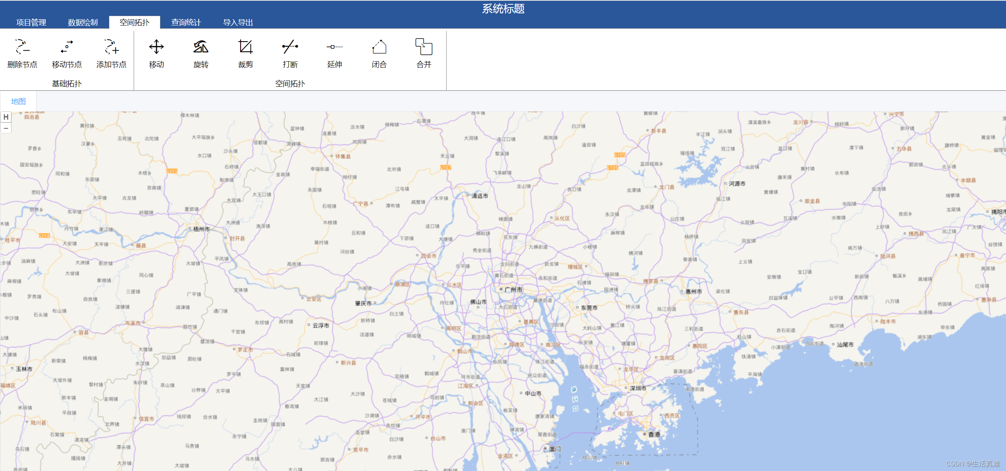Activate the 延伸 (extend) tool
This screenshot has height=471, width=1006.
point(334,53)
